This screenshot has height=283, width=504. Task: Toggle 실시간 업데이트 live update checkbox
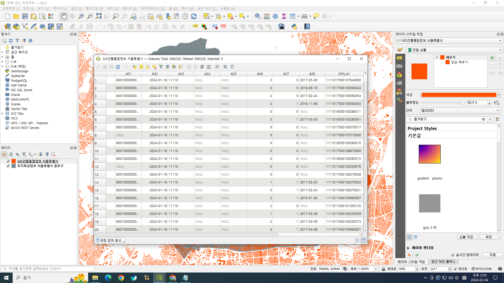click(453, 255)
